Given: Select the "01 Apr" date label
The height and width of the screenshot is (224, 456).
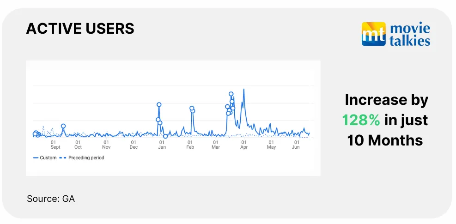Looking at the screenshot, I should (x=244, y=145).
